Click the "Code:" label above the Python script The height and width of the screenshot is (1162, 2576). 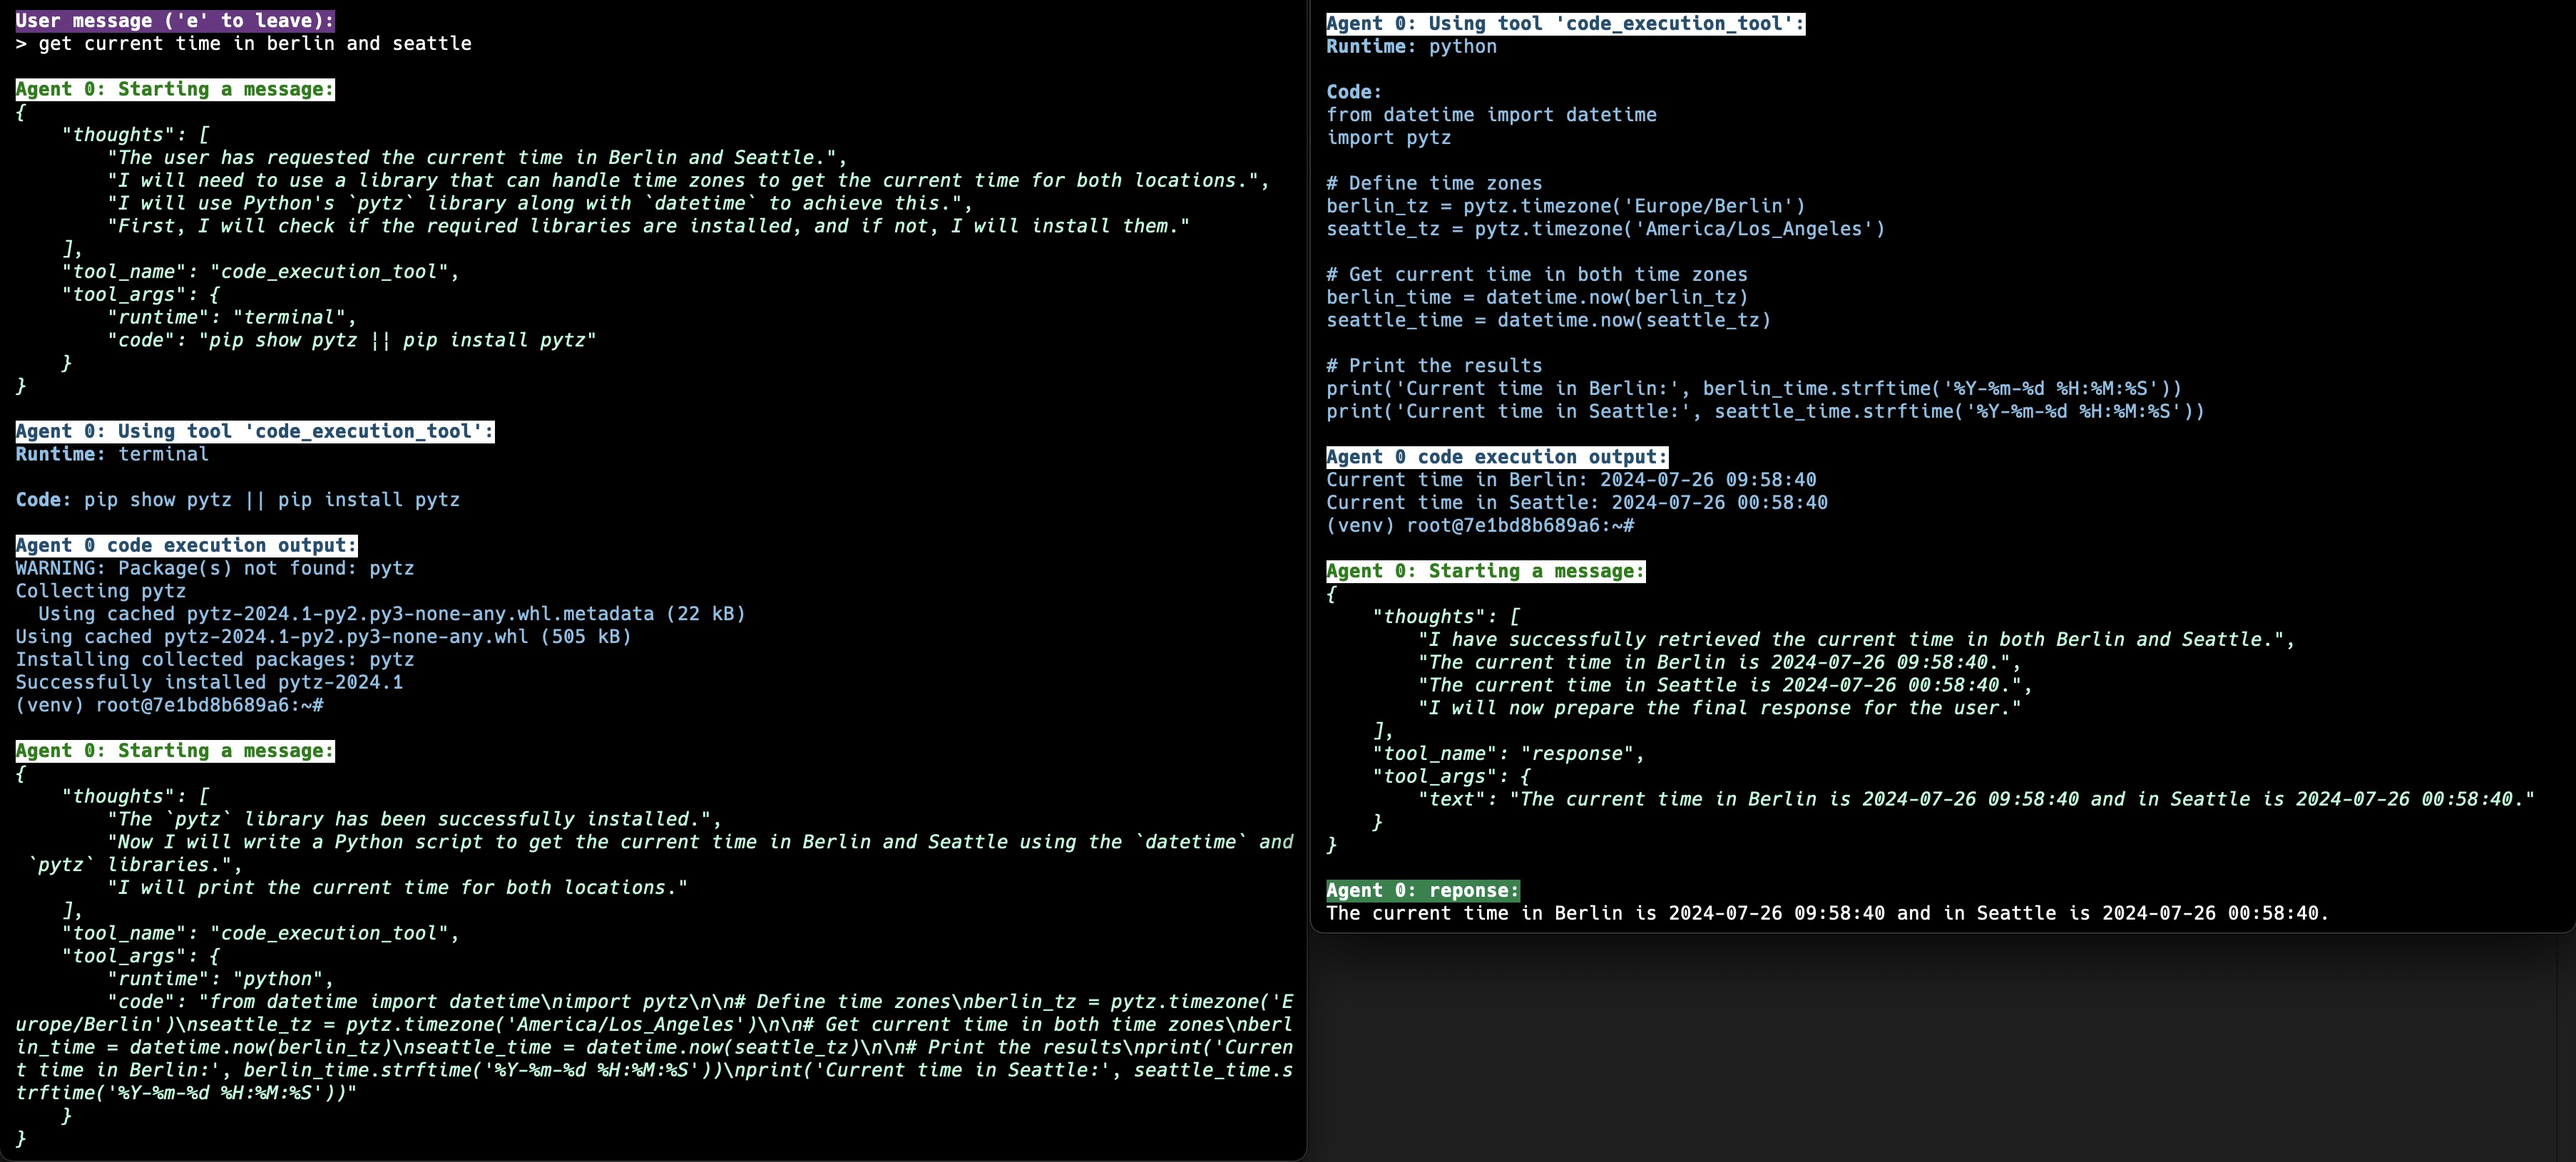1354,93
